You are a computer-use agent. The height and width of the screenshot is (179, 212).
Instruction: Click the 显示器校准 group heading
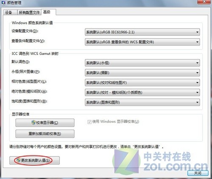(x=20, y=114)
